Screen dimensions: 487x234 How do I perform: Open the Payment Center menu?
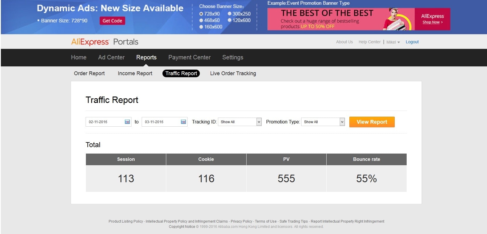point(189,57)
